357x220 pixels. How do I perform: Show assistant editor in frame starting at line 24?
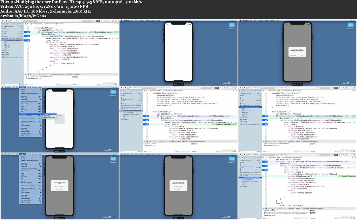(x=102, y=21)
